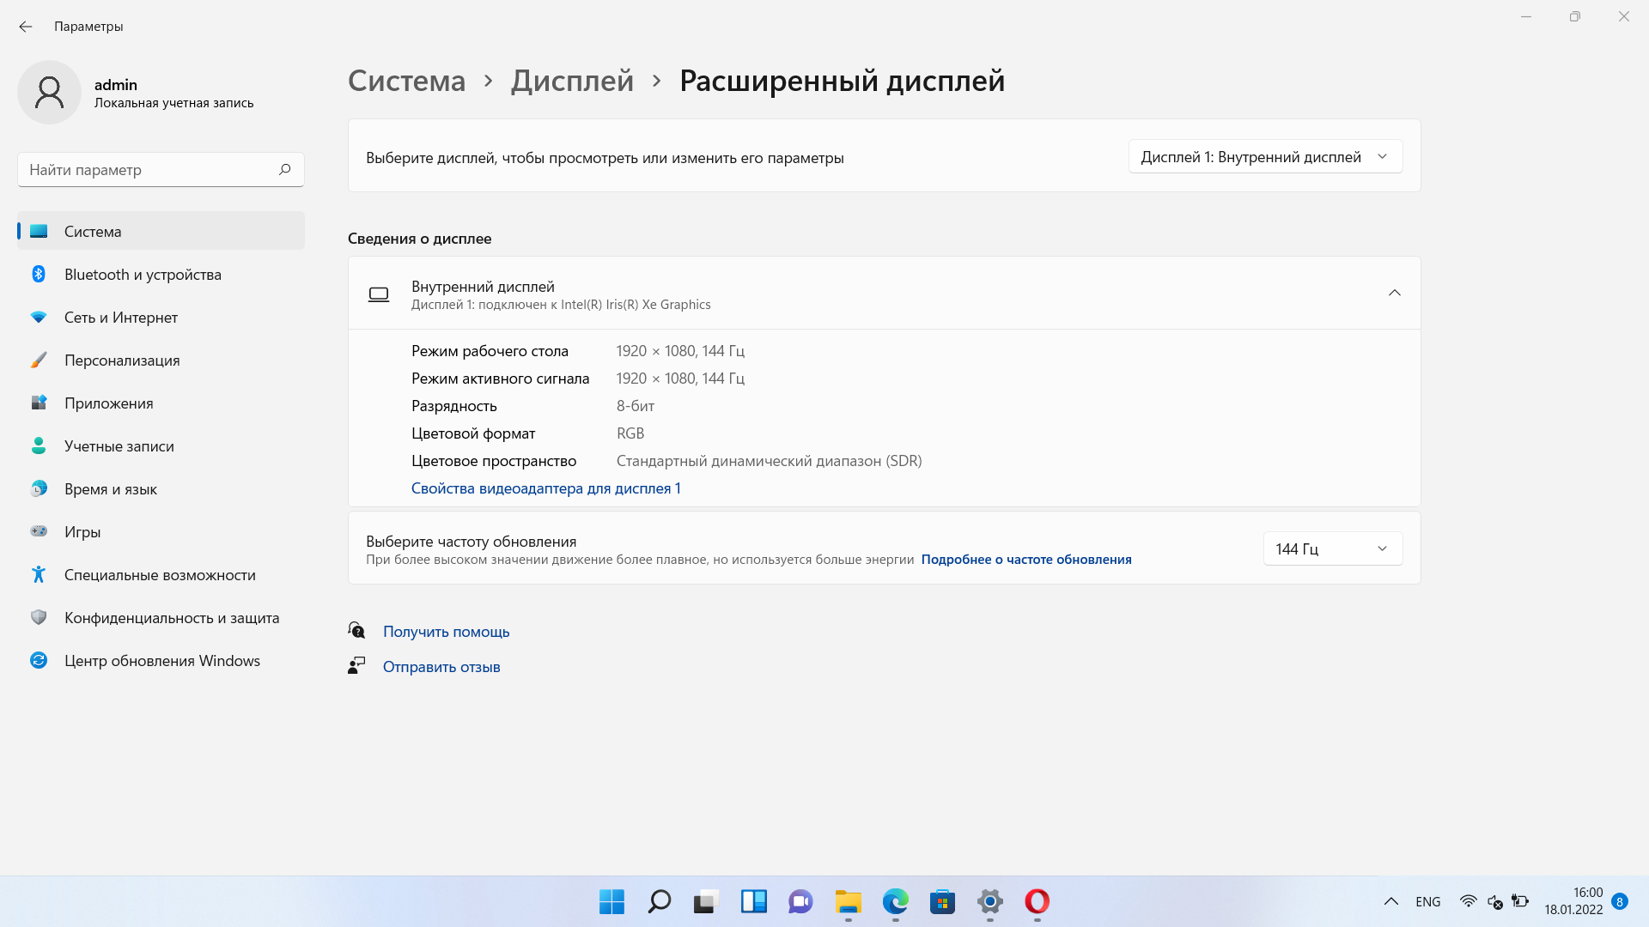Collapse the Внутренний дисплей info section
This screenshot has width=1649, height=927.
(x=1394, y=293)
